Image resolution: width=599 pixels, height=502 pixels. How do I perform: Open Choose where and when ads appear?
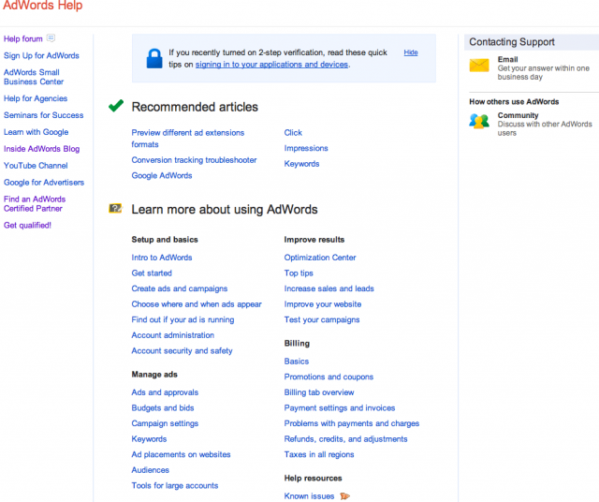(197, 304)
